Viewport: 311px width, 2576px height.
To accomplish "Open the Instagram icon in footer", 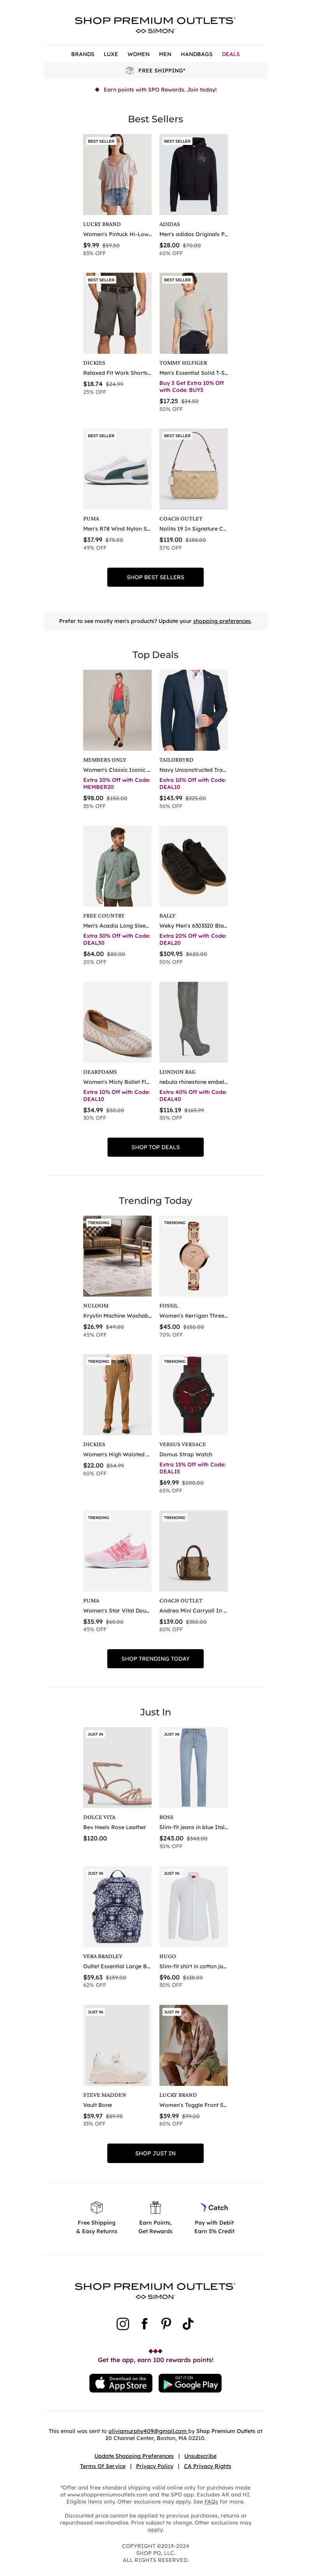I will pyautogui.click(x=122, y=2323).
